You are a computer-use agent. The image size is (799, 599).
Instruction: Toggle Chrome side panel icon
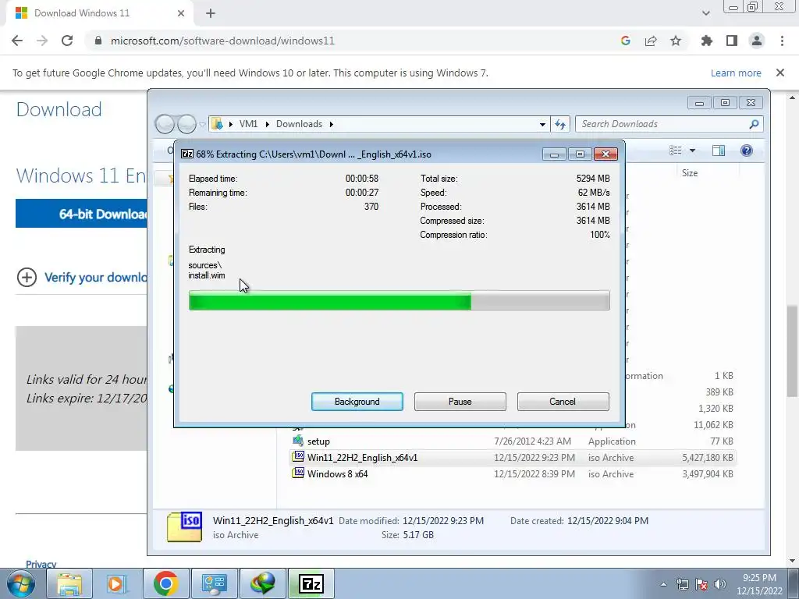click(x=732, y=41)
